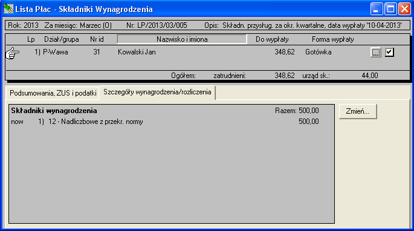Click the Rok: 2013 label
414x231 pixels.
[x=23, y=25]
